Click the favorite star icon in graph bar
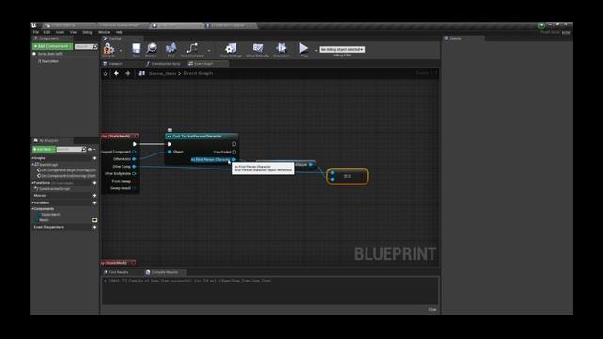Screen dimensions: 603x339 coord(106,73)
